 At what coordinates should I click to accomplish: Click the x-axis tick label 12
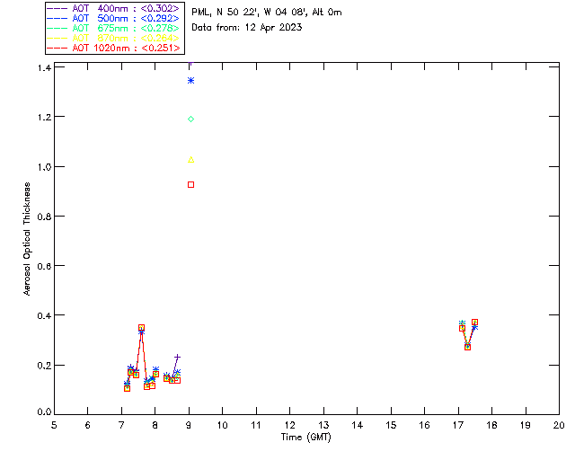pos(289,425)
